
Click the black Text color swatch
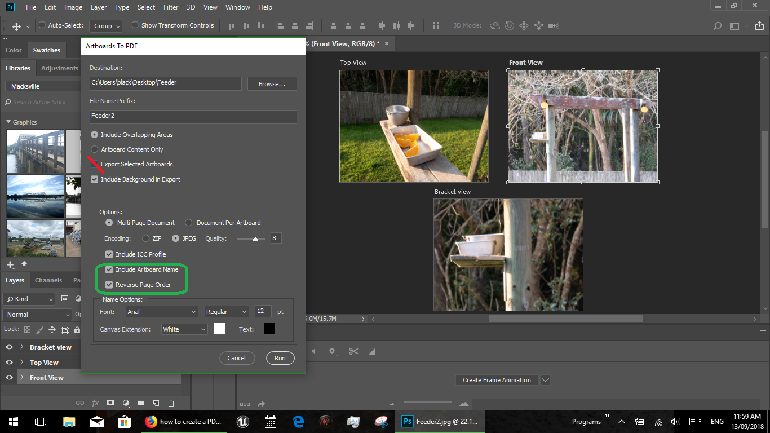[x=269, y=329]
